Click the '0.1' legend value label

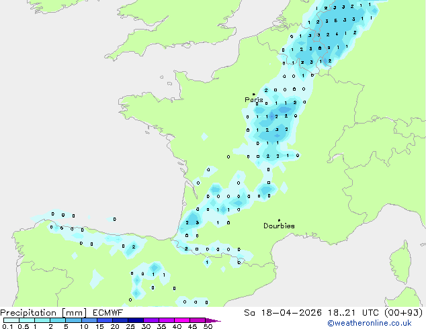[x=7, y=326]
